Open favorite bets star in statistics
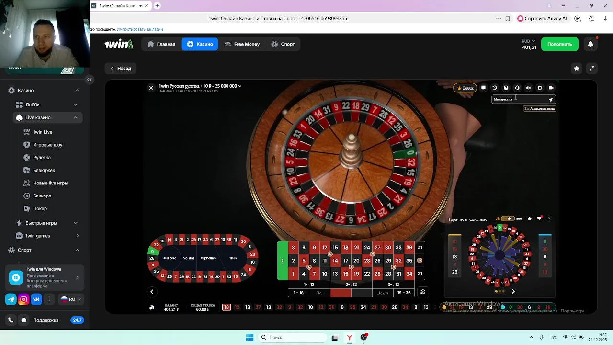The height and width of the screenshot is (345, 613). click(x=530, y=218)
